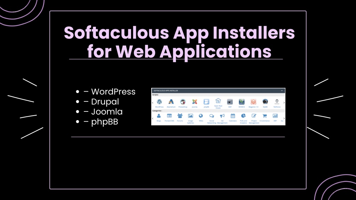The width and height of the screenshot is (356, 200).
Task: Click the '– phpBB' bullet on the slide
Action: (x=101, y=122)
